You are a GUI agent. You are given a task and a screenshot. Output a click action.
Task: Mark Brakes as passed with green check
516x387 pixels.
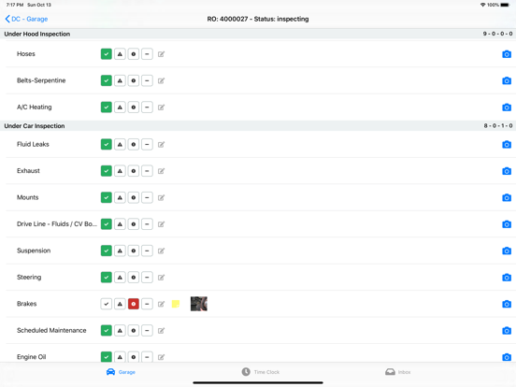pyautogui.click(x=107, y=304)
